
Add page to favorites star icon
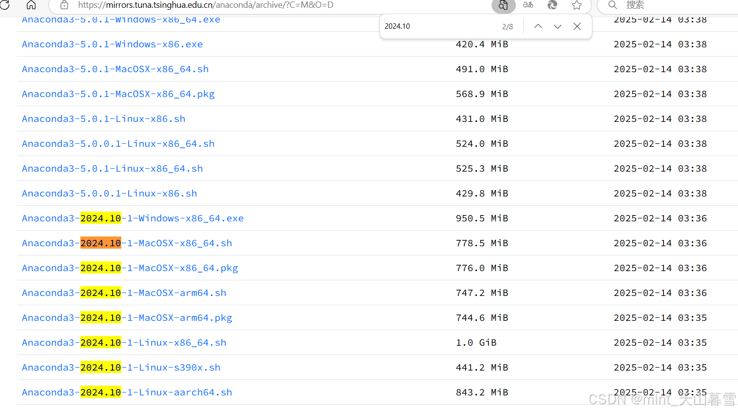(x=577, y=5)
